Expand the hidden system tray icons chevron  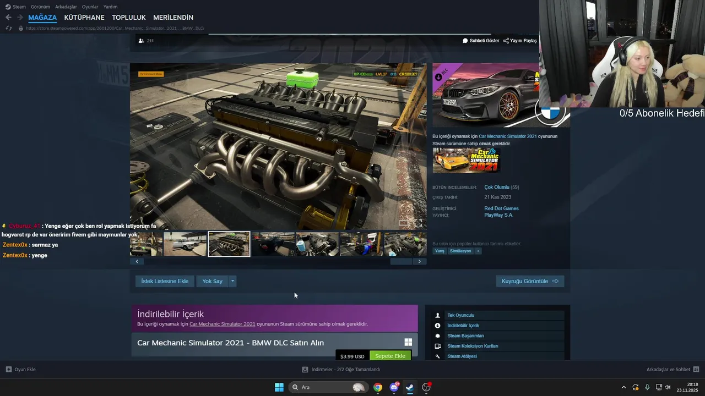point(623,387)
